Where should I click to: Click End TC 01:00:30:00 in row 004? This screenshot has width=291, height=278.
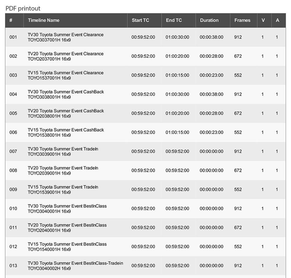pos(177,94)
